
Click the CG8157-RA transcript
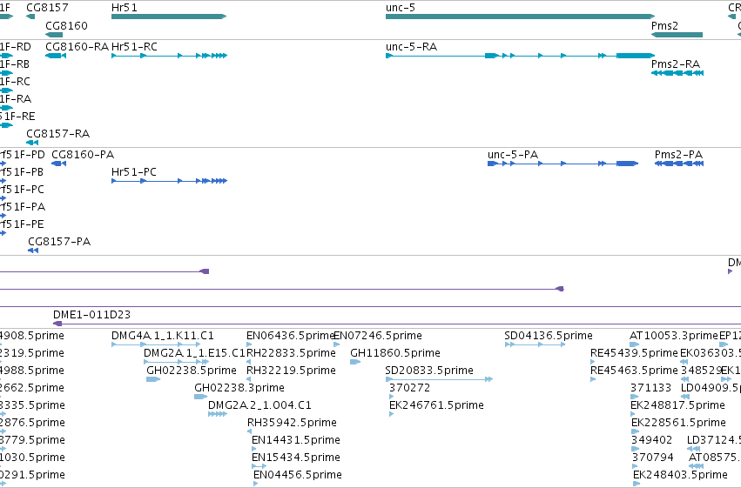coord(32,143)
